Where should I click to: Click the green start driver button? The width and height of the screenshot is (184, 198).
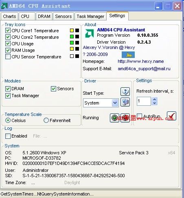(114, 118)
